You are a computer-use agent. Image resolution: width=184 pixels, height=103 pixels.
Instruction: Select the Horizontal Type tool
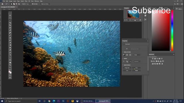10,55
